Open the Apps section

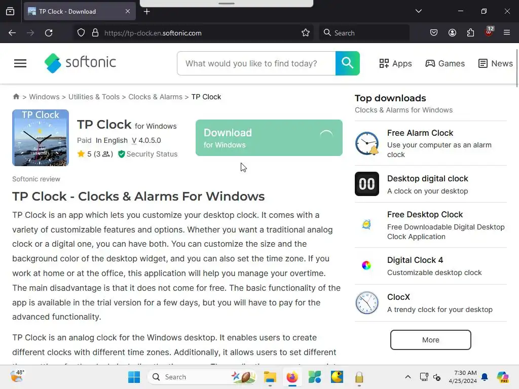click(x=395, y=63)
